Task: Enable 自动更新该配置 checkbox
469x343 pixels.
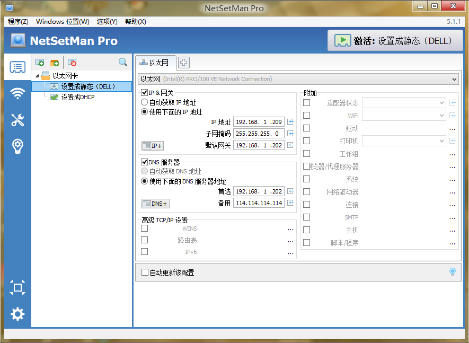Action: (x=145, y=272)
